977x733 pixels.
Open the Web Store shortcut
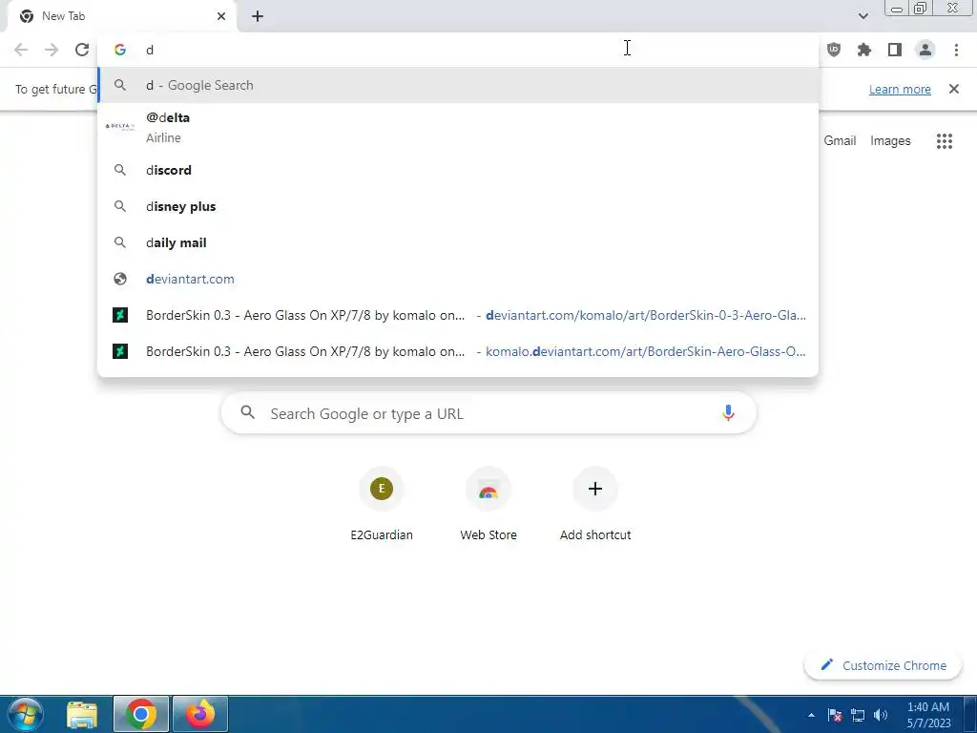pos(488,505)
